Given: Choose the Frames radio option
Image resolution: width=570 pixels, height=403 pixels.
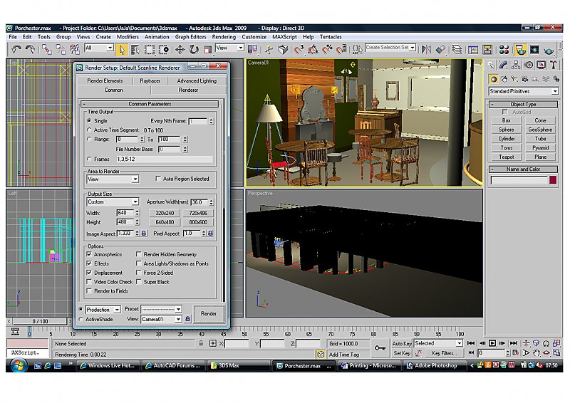Looking at the screenshot, I should (89, 159).
